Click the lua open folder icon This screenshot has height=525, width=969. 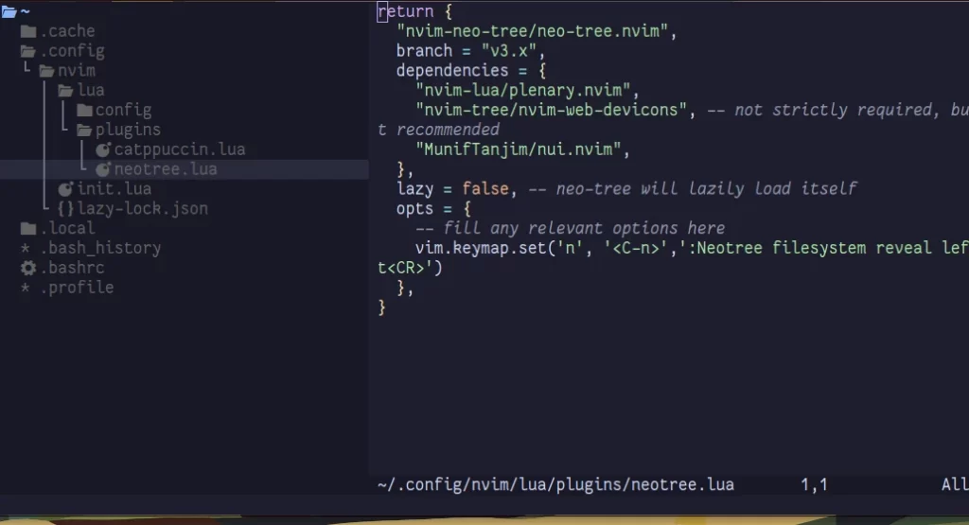pos(65,91)
